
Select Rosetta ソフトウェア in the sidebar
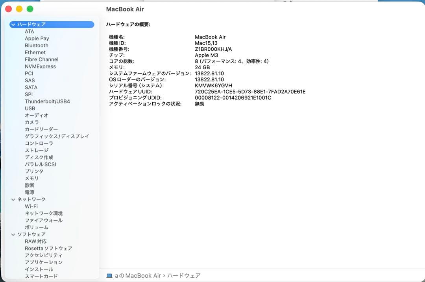coord(48,248)
